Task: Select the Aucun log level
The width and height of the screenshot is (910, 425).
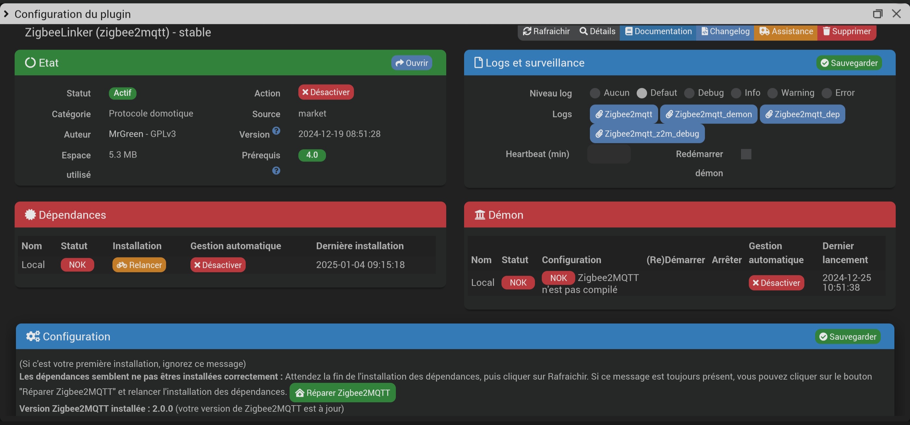Action: coord(595,93)
